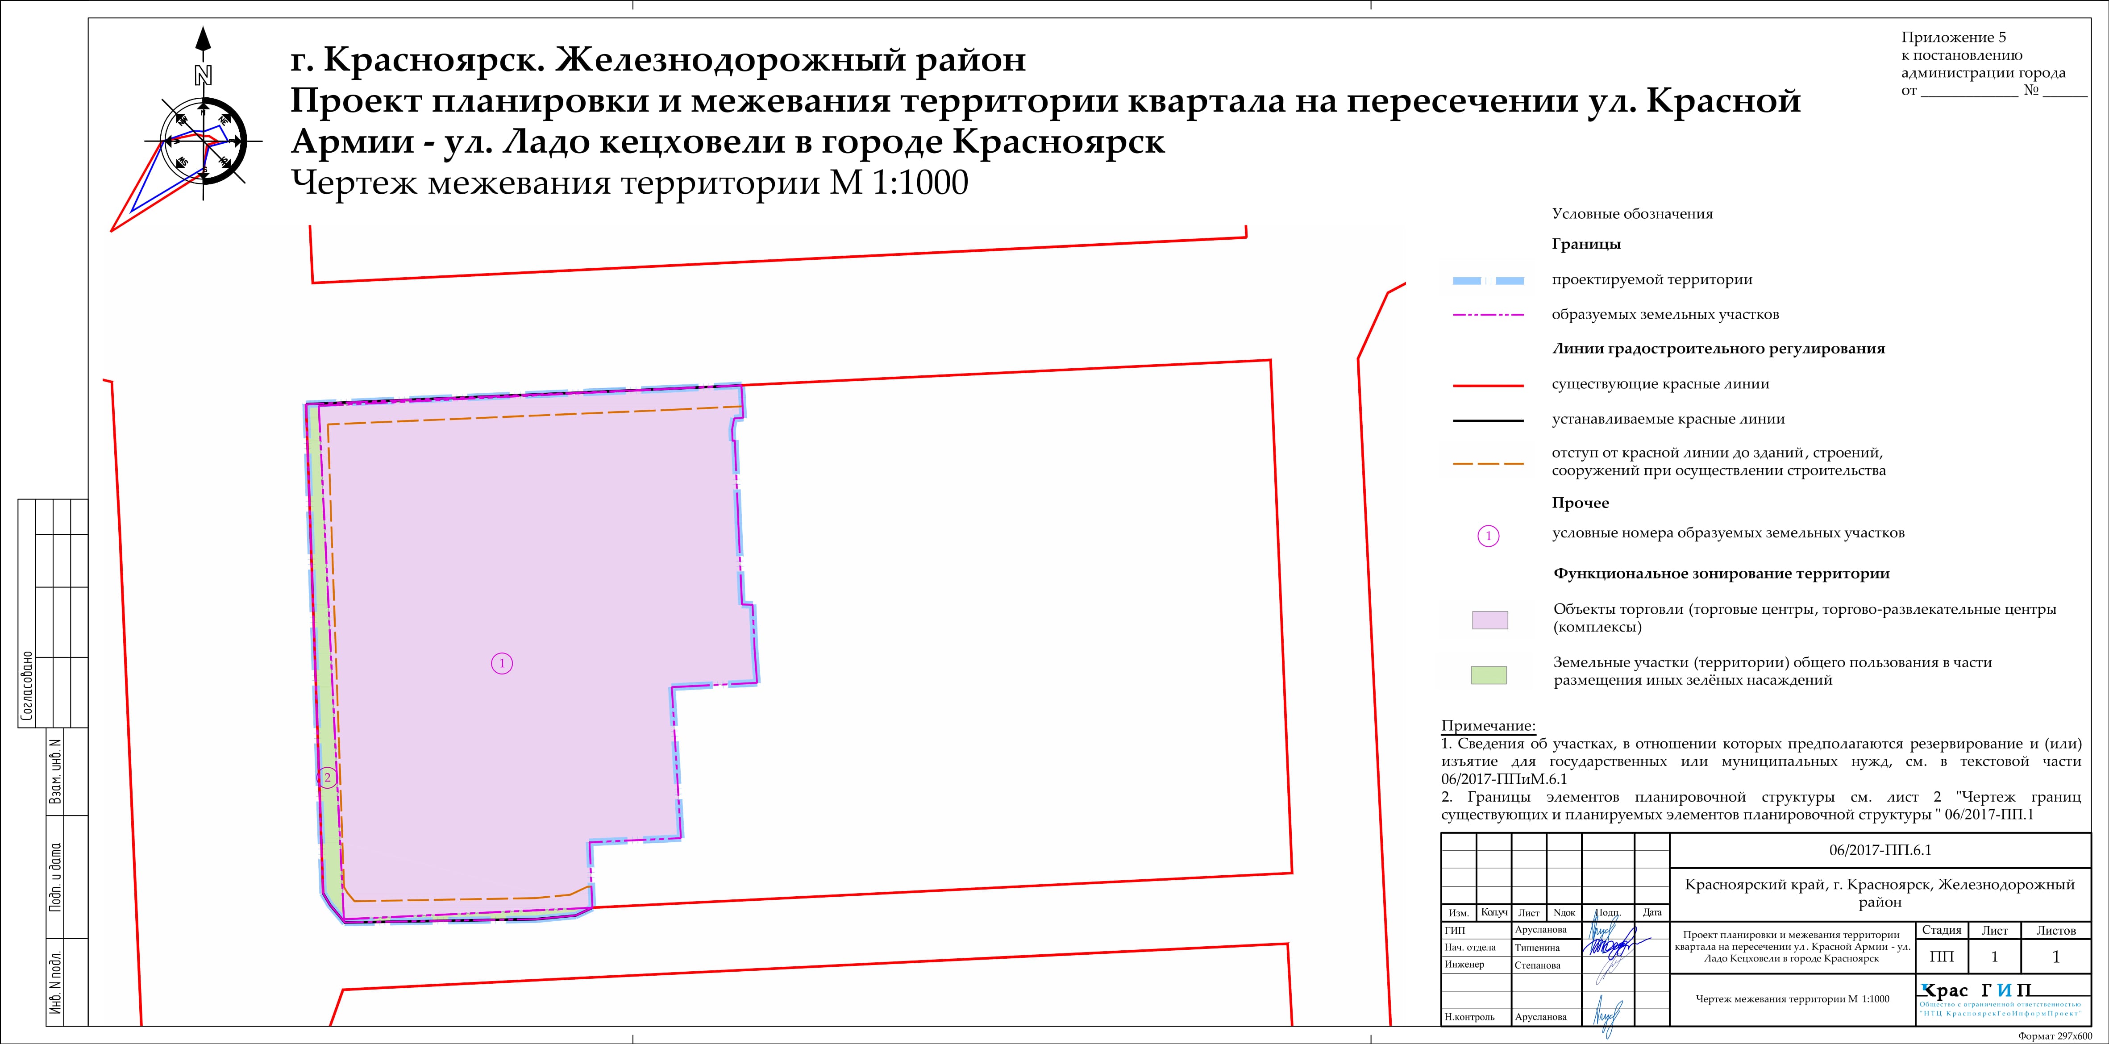Click the 'Примечание:' underlined heading
The image size is (2109, 1044).
(1489, 725)
